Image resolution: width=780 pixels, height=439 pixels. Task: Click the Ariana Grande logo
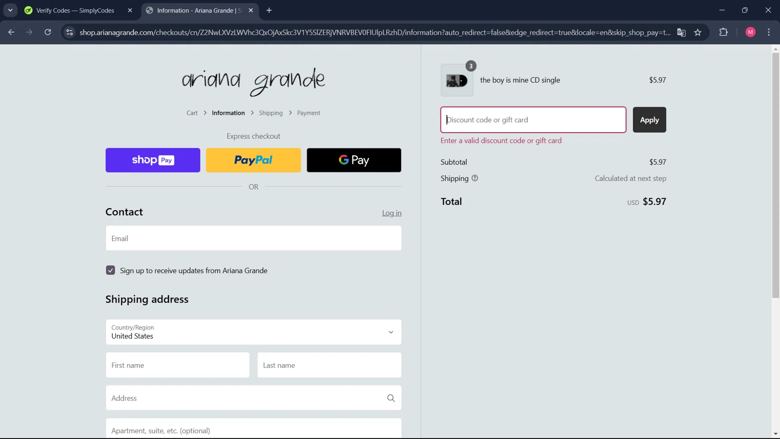tap(253, 81)
